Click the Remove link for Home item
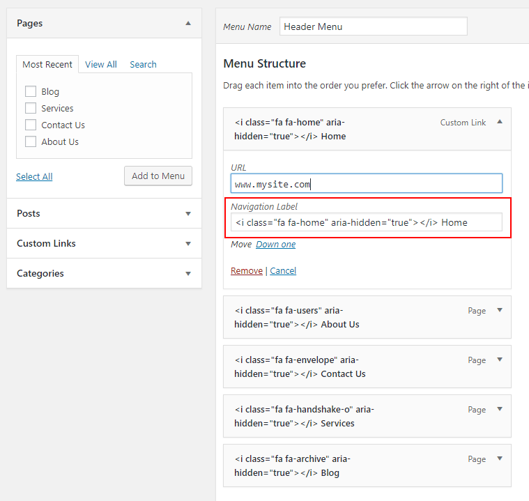This screenshot has width=529, height=501. (x=247, y=270)
